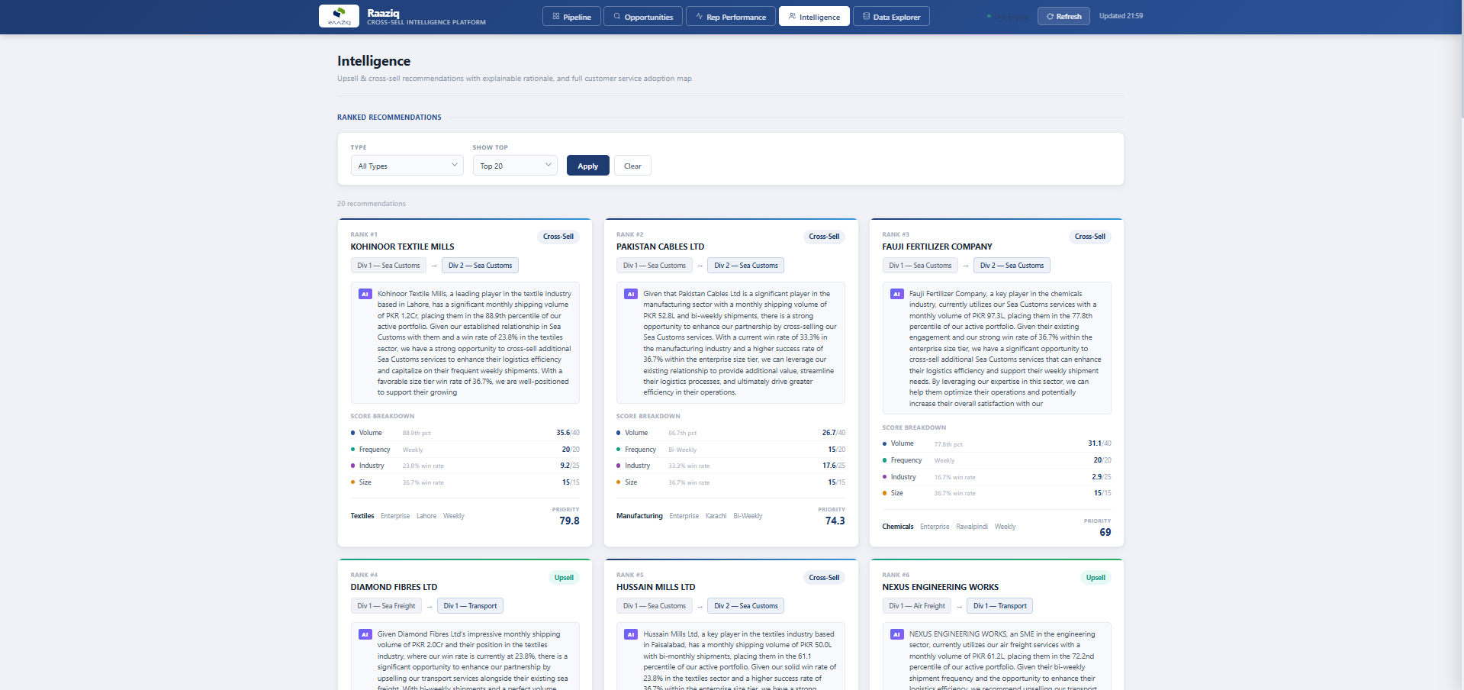Screen dimensions: 1464x690
Task: Click the Updated 21:59 timestamp
Action: [1121, 16]
